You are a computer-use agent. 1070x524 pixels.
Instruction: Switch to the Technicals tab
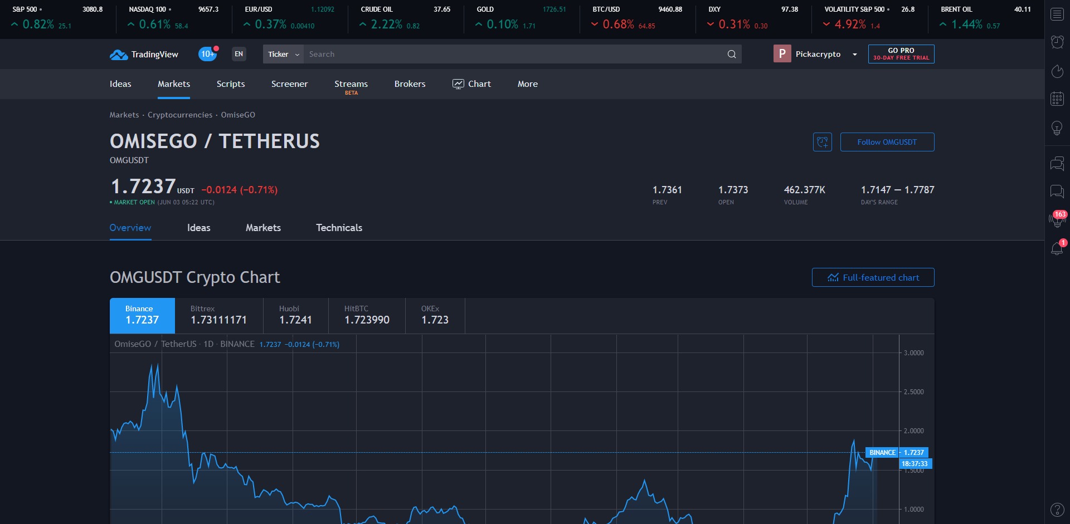[339, 228]
